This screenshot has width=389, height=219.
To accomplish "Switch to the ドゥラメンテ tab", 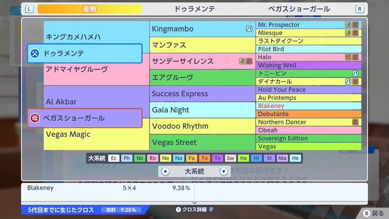I will pyautogui.click(x=194, y=9).
